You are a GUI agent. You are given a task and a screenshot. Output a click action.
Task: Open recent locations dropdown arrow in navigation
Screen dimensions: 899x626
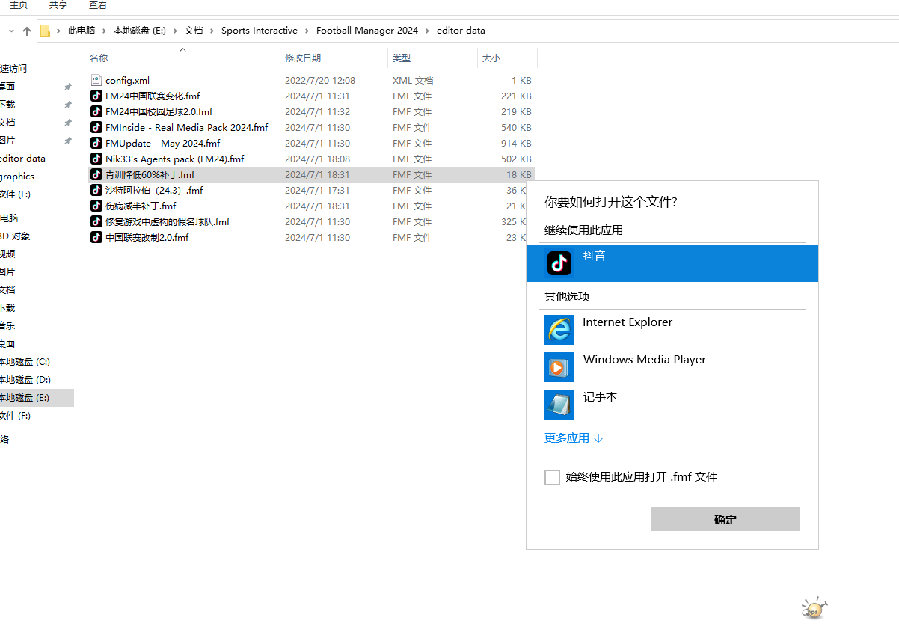[11, 31]
